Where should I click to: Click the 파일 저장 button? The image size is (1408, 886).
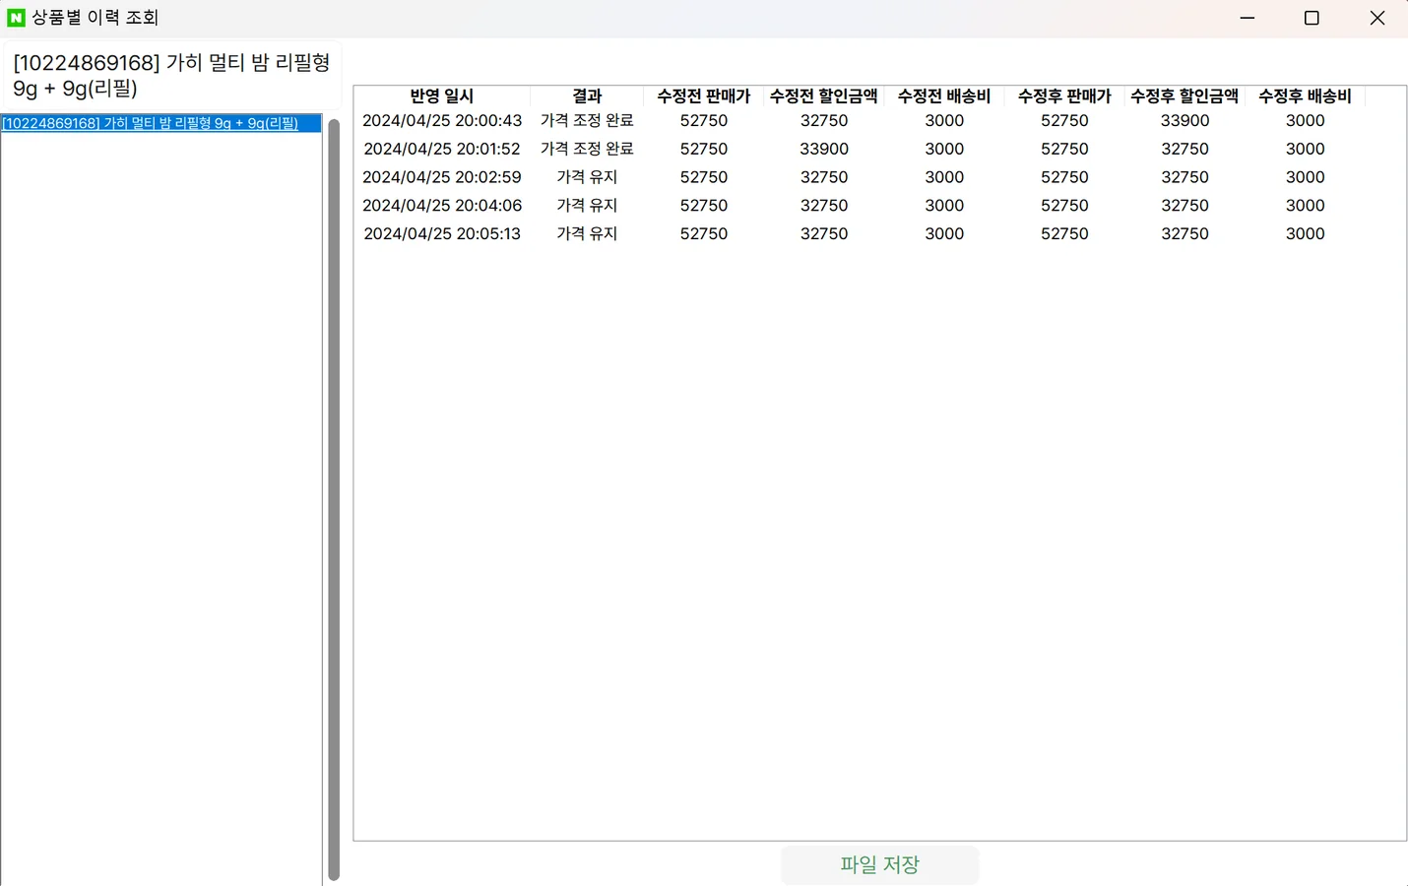point(879,864)
